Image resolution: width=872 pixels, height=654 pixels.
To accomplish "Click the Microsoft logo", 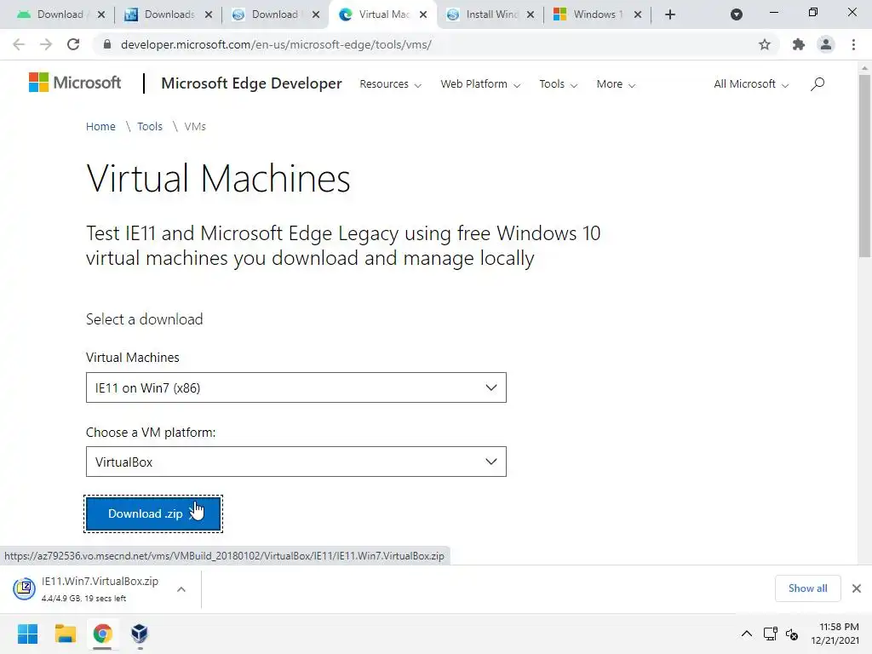I will (x=75, y=83).
